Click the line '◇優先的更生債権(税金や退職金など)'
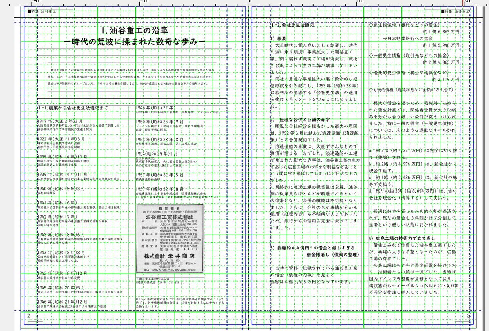 409,73
